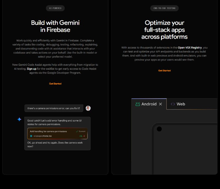Click the code brackets icon on the Web tab
Screen dimensions: 220x189
point(173,104)
